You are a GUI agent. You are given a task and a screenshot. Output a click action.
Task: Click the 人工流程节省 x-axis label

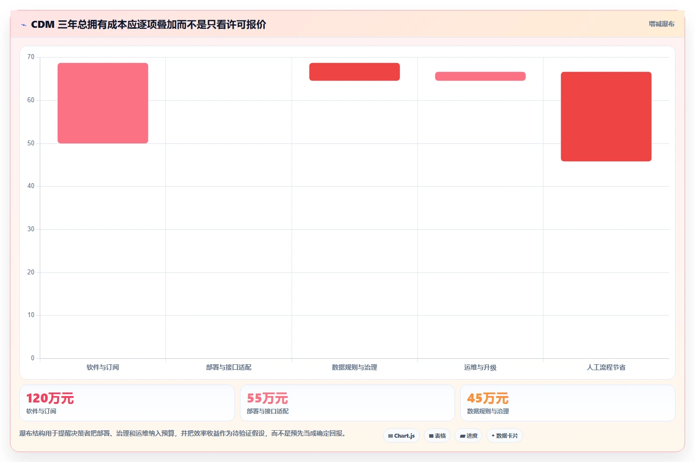click(x=606, y=367)
